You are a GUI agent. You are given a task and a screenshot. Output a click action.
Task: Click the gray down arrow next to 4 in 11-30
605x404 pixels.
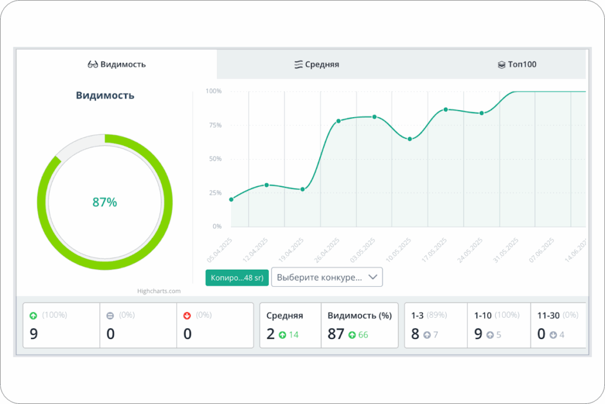(553, 335)
